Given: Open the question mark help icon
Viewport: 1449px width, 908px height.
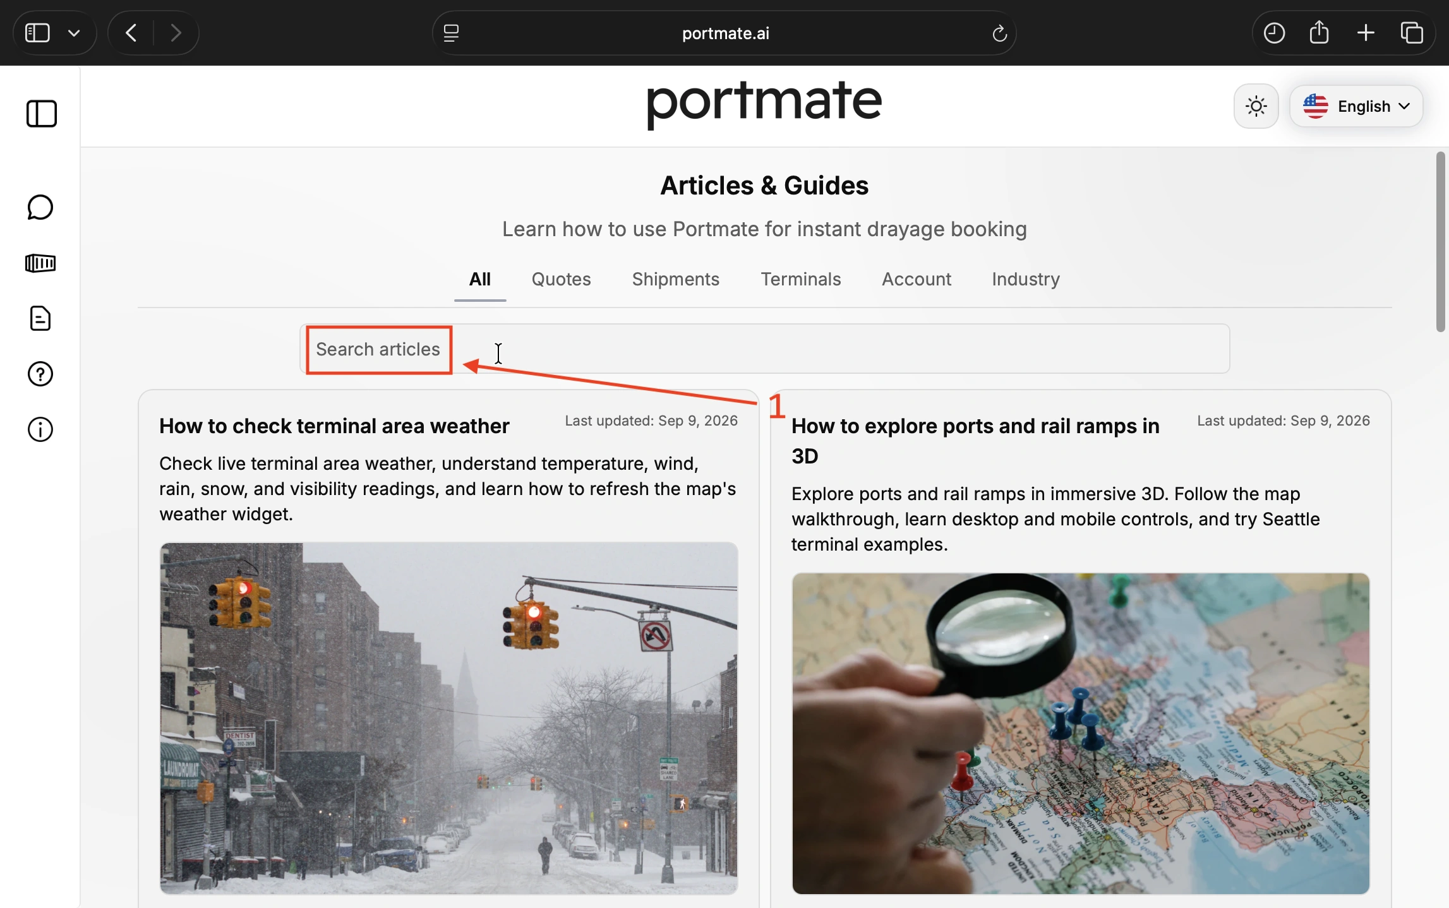Looking at the screenshot, I should (40, 374).
